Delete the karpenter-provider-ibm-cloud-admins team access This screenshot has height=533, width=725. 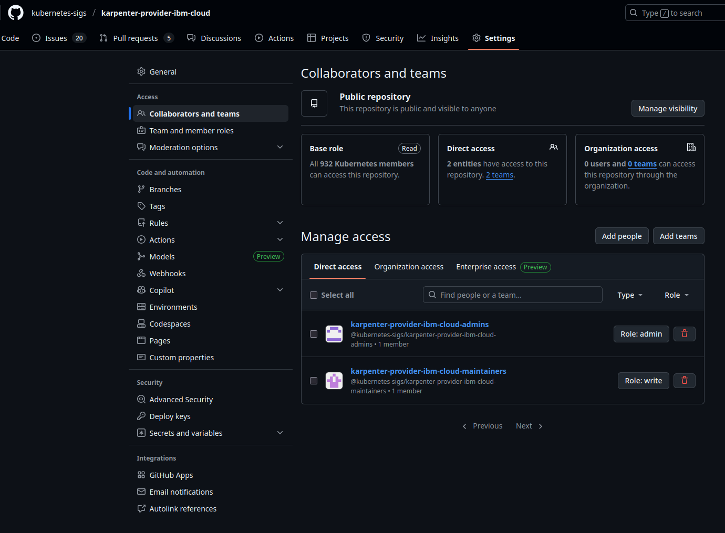pos(684,334)
